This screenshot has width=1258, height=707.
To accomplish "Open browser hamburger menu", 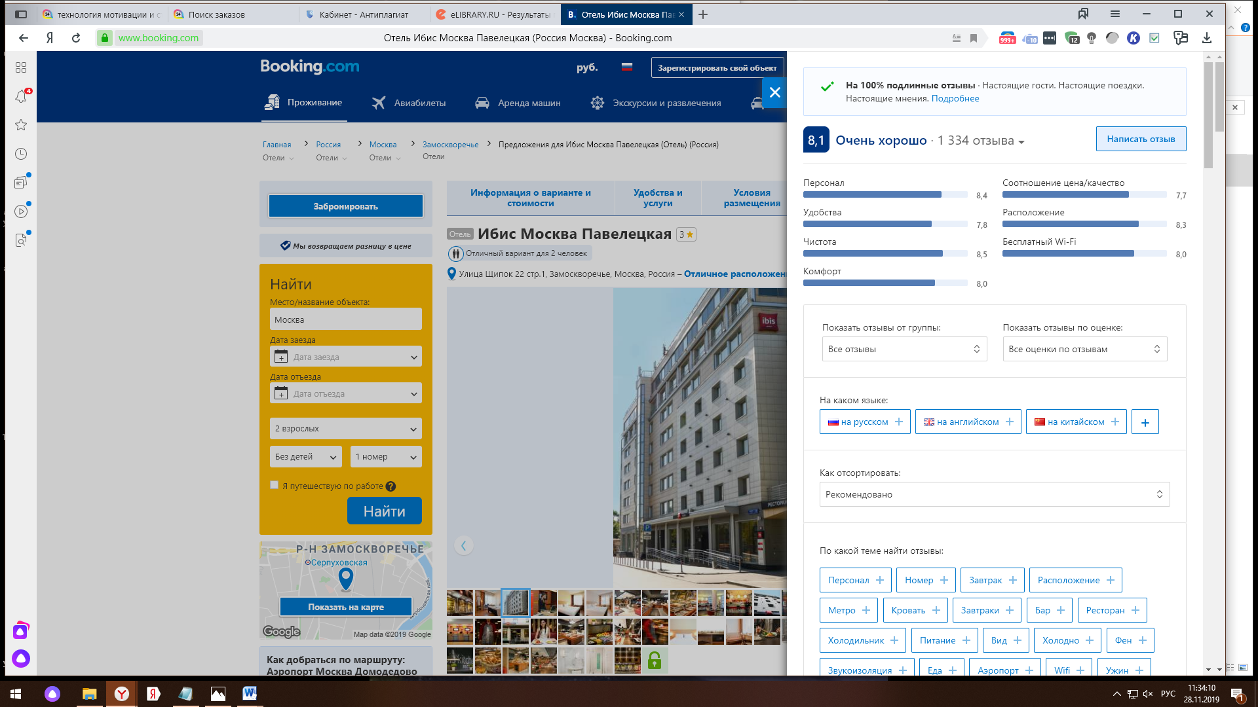I will point(1115,14).
